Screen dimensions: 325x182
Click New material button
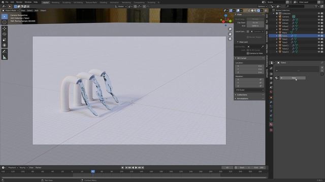(x=292, y=78)
